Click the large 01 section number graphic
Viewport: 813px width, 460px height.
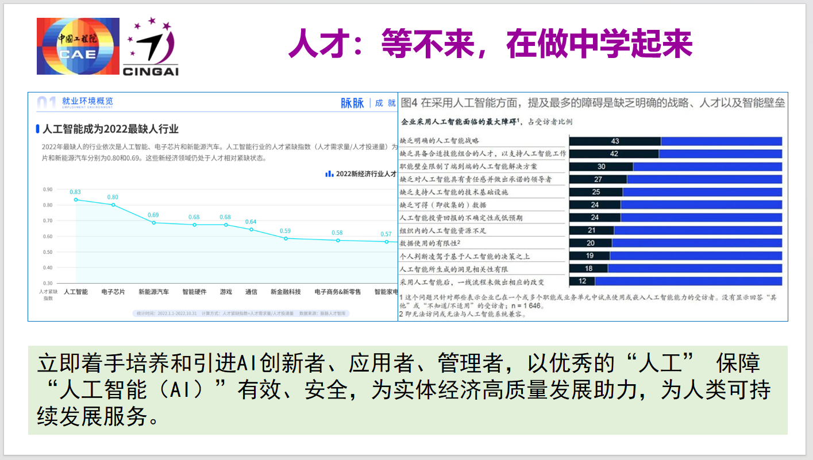click(x=47, y=103)
